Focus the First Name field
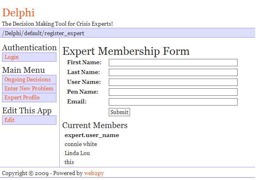This screenshot has width=256, height=180. [x=173, y=63]
